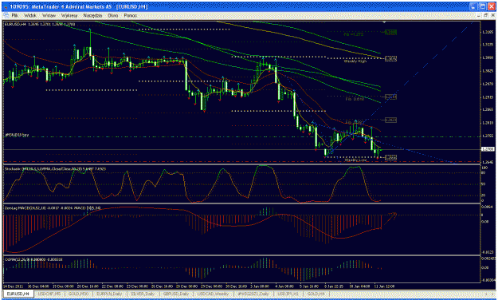Click the Fib 0.618 level label
The width and height of the screenshot is (498, 300).
pos(355,99)
